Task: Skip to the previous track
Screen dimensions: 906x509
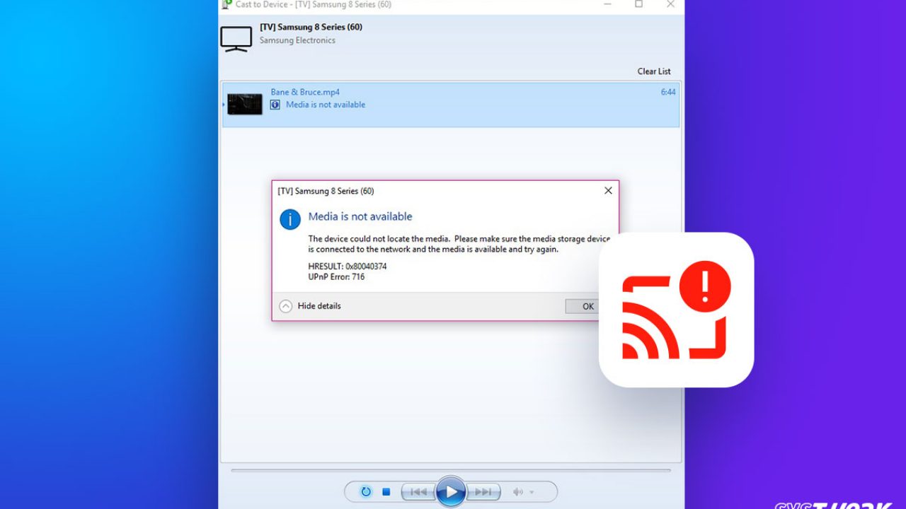Action: [418, 491]
